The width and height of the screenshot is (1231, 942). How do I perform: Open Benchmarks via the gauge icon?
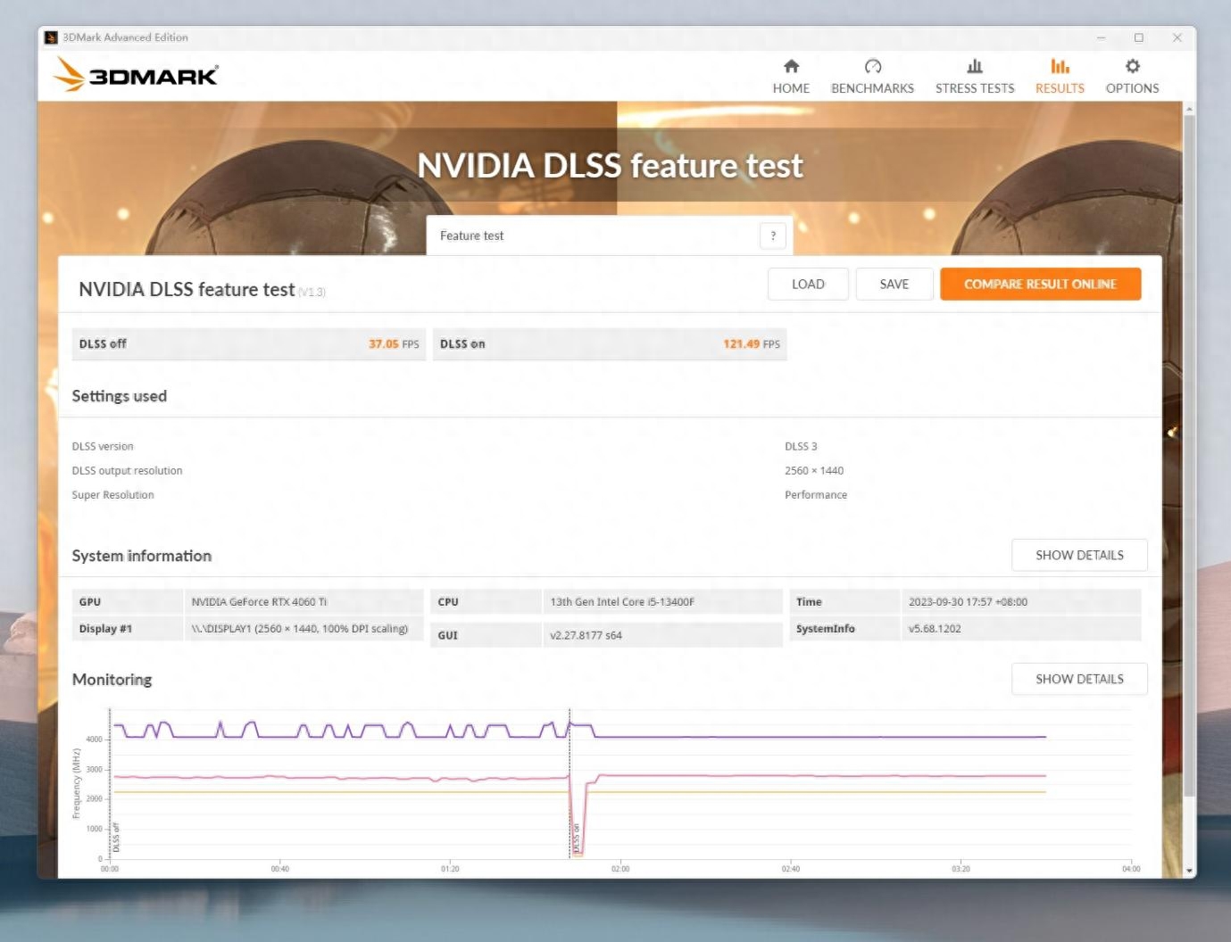872,66
